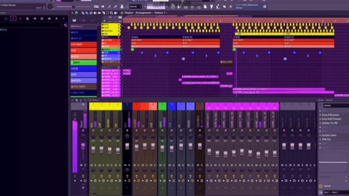Select the Slice tool in Playlist toolbar
The image size is (349, 196).
[x=103, y=13]
